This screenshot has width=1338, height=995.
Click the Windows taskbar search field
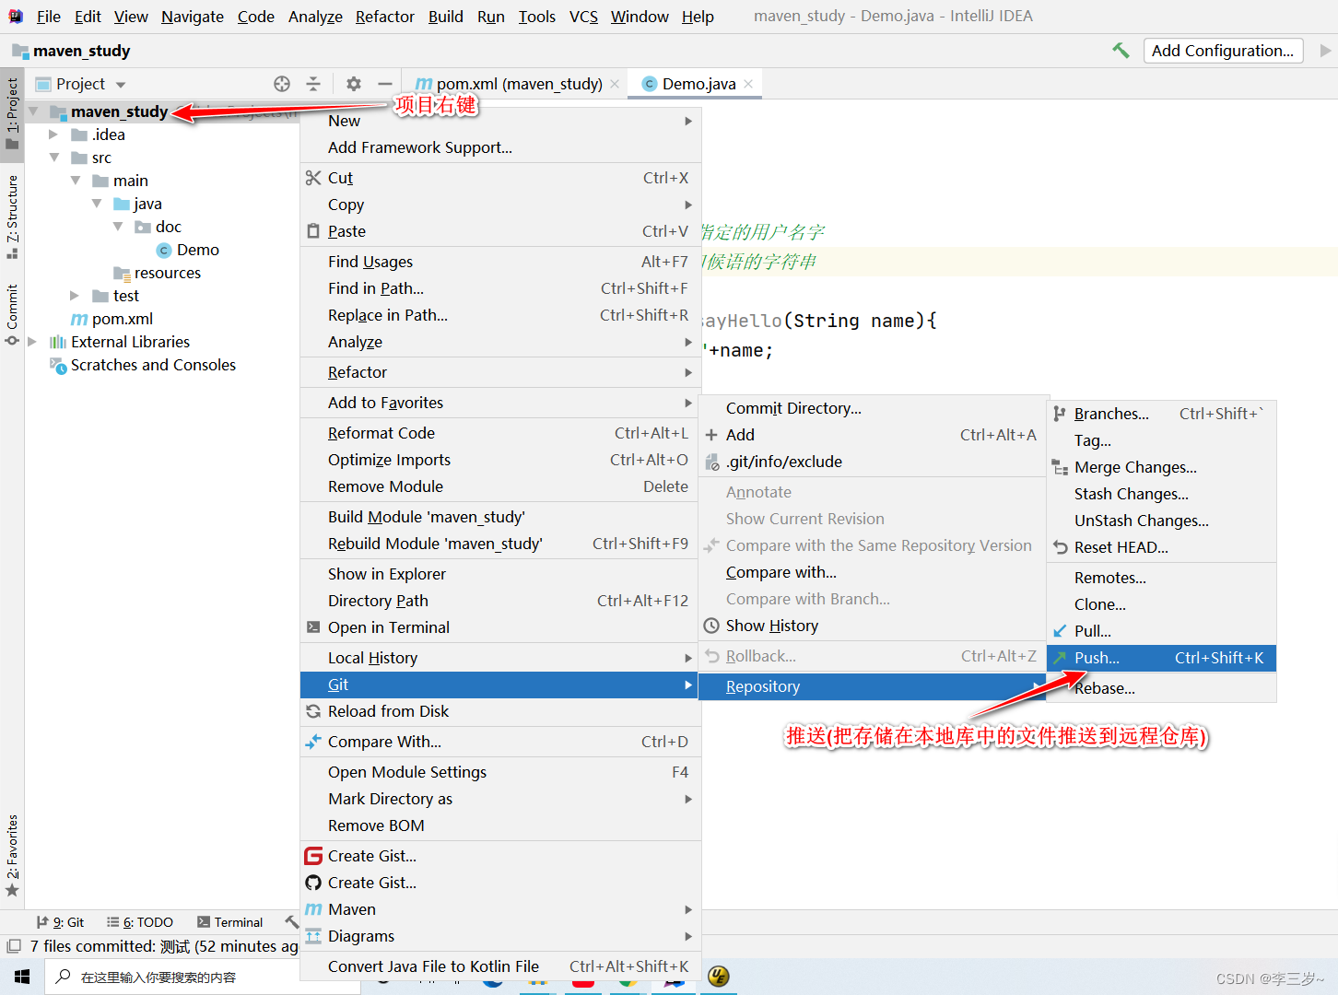pyautogui.click(x=175, y=976)
